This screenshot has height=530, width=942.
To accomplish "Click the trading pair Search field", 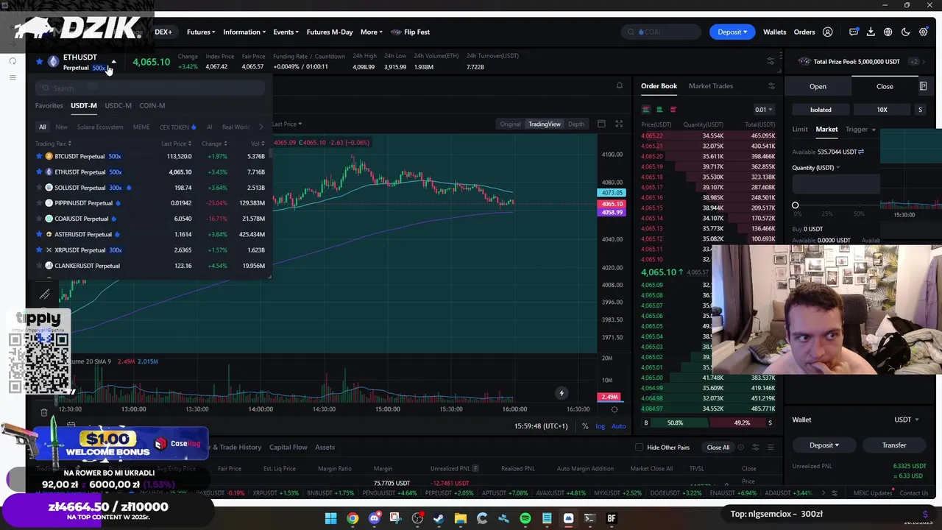I will [x=150, y=88].
